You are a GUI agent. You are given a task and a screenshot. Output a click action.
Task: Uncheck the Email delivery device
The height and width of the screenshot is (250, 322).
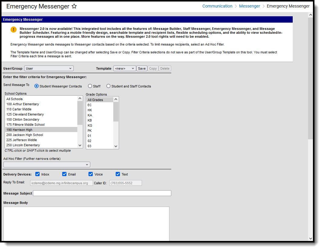point(64,174)
